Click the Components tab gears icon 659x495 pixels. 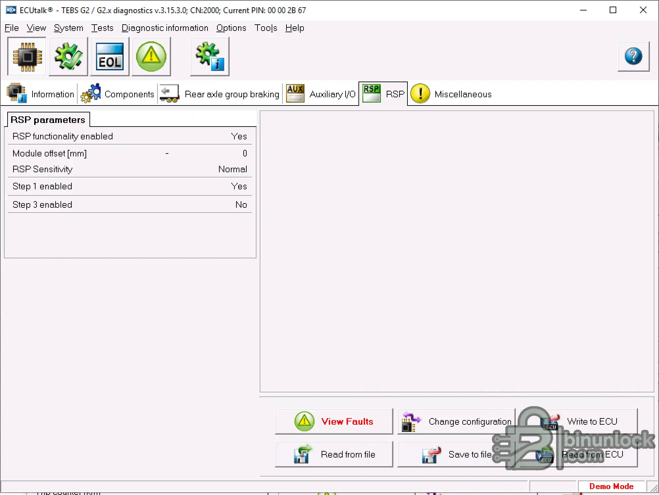(91, 93)
